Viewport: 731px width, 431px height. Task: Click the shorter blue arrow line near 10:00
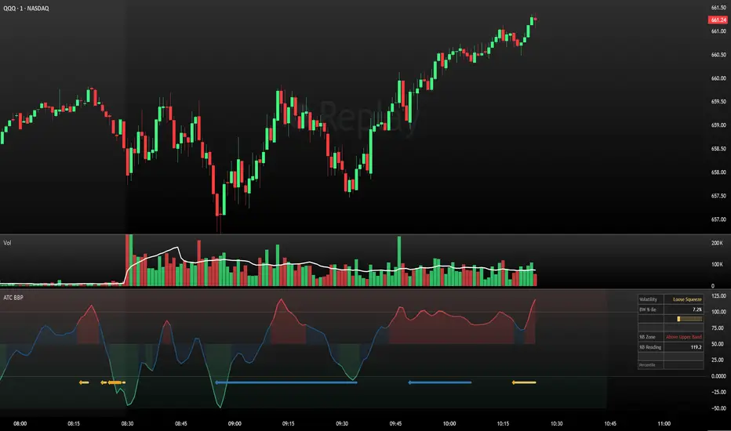(x=440, y=382)
